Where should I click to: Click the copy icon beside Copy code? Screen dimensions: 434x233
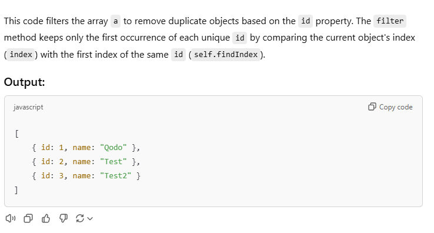372,106
